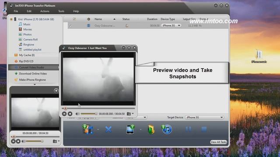
Task: Expand sidebar list with down arrow
Action: pyautogui.click(x=35, y=85)
